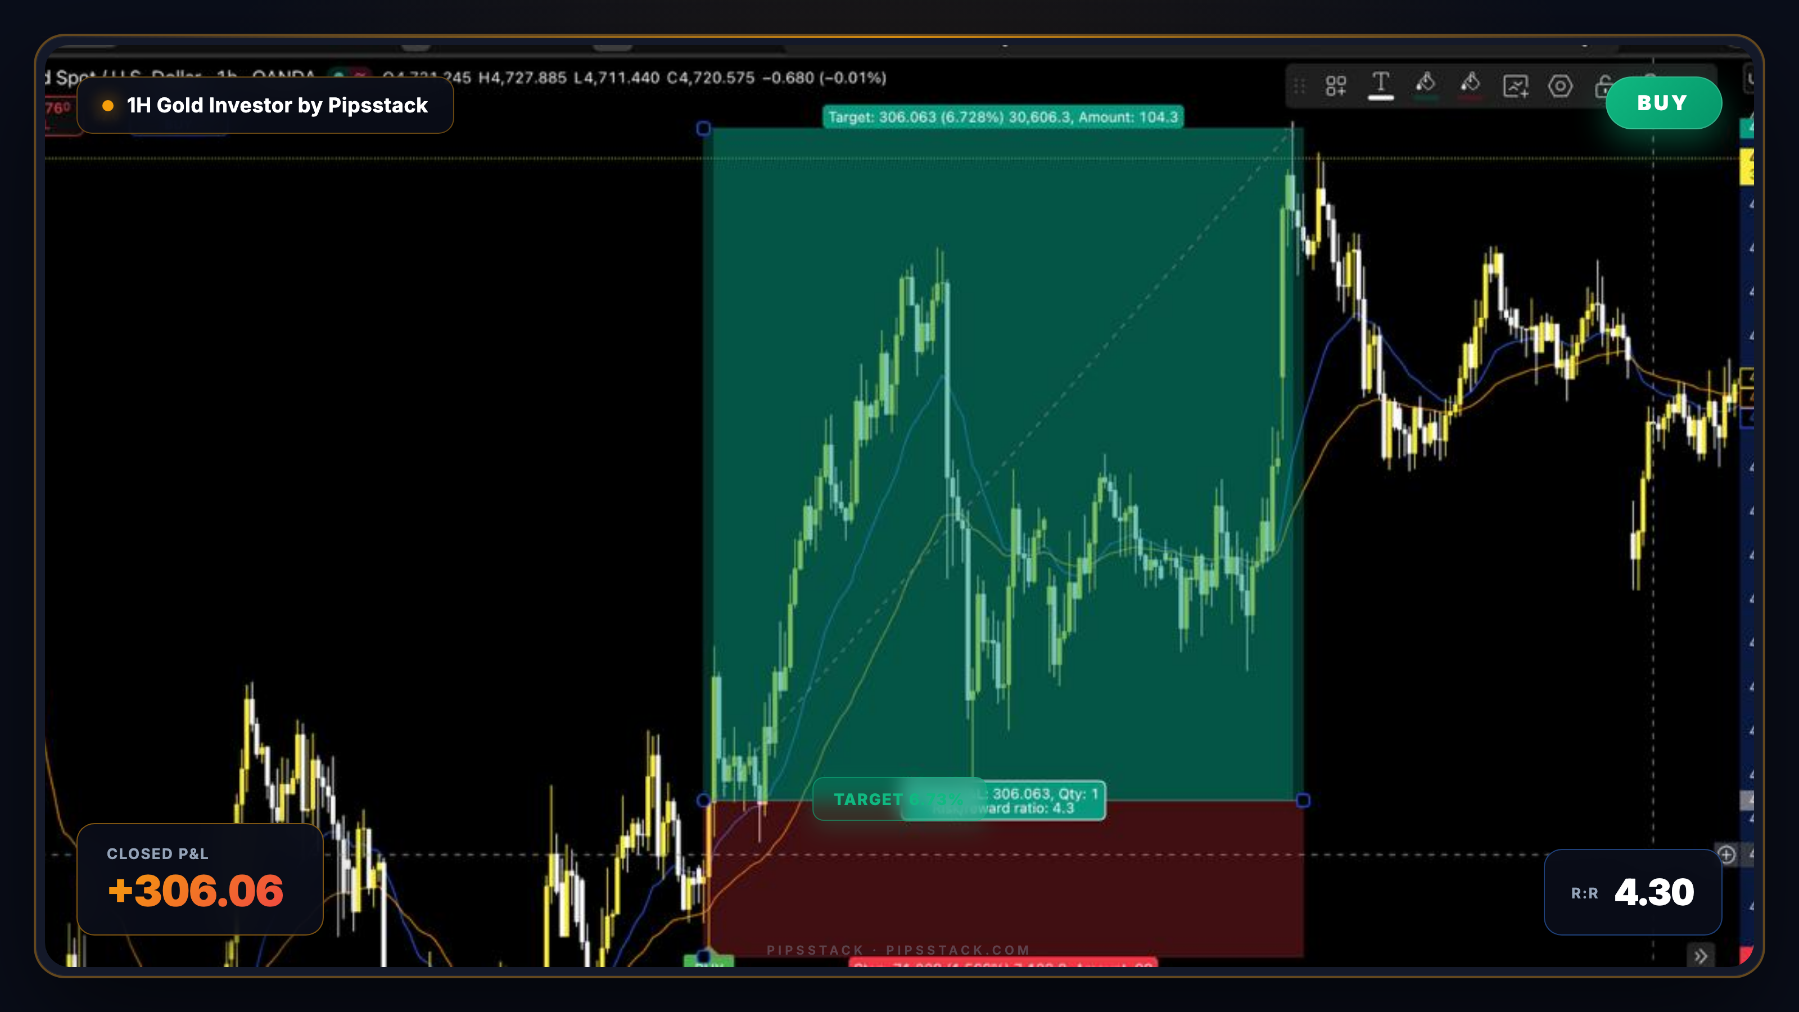
Task: Click the add-chart-image toolbar icon
Action: click(1516, 86)
